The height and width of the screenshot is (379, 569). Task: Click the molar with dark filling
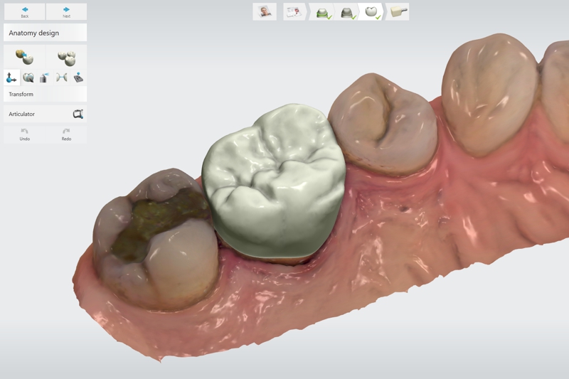click(155, 240)
